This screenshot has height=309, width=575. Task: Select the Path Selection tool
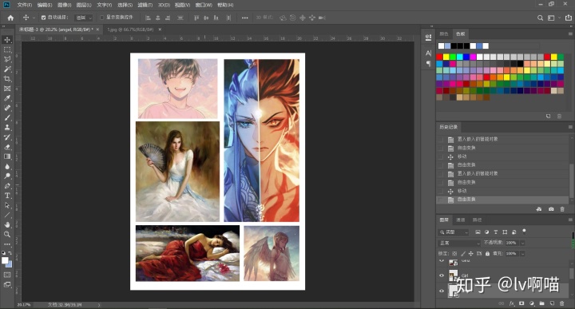(x=7, y=205)
